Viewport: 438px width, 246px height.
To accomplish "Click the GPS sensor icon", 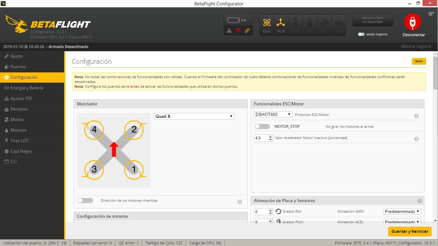I will (x=324, y=25).
